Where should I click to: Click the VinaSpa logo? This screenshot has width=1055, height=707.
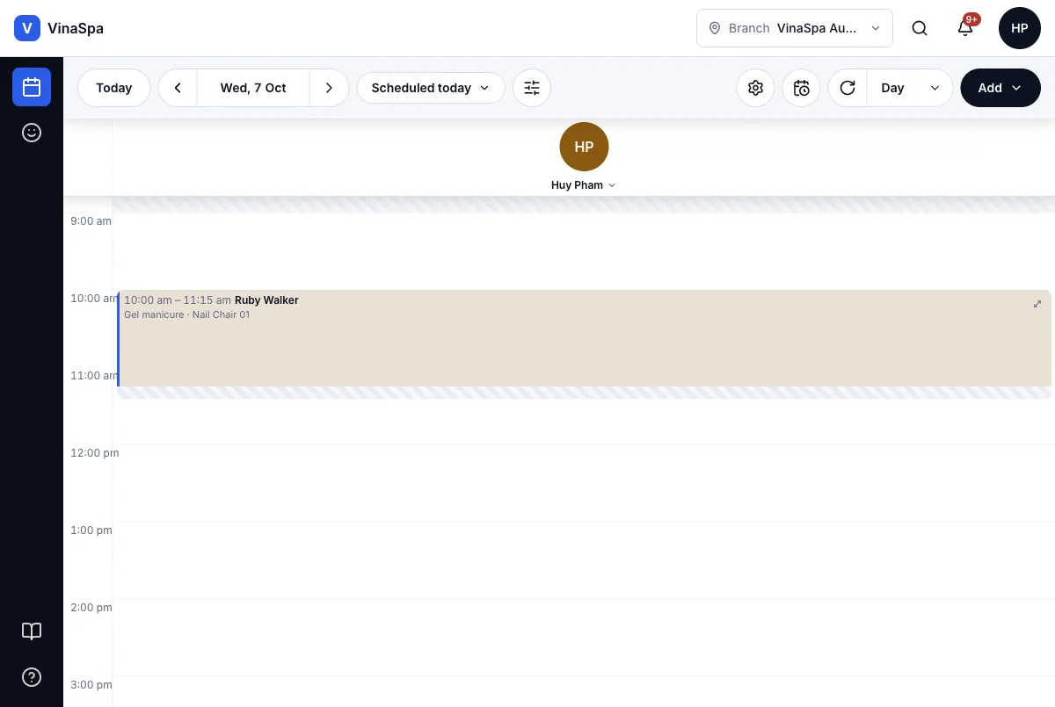click(27, 28)
